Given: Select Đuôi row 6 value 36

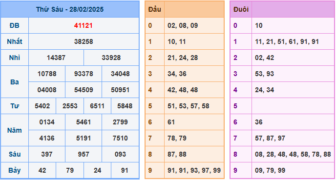Looking at the screenshot, I should (259, 122).
